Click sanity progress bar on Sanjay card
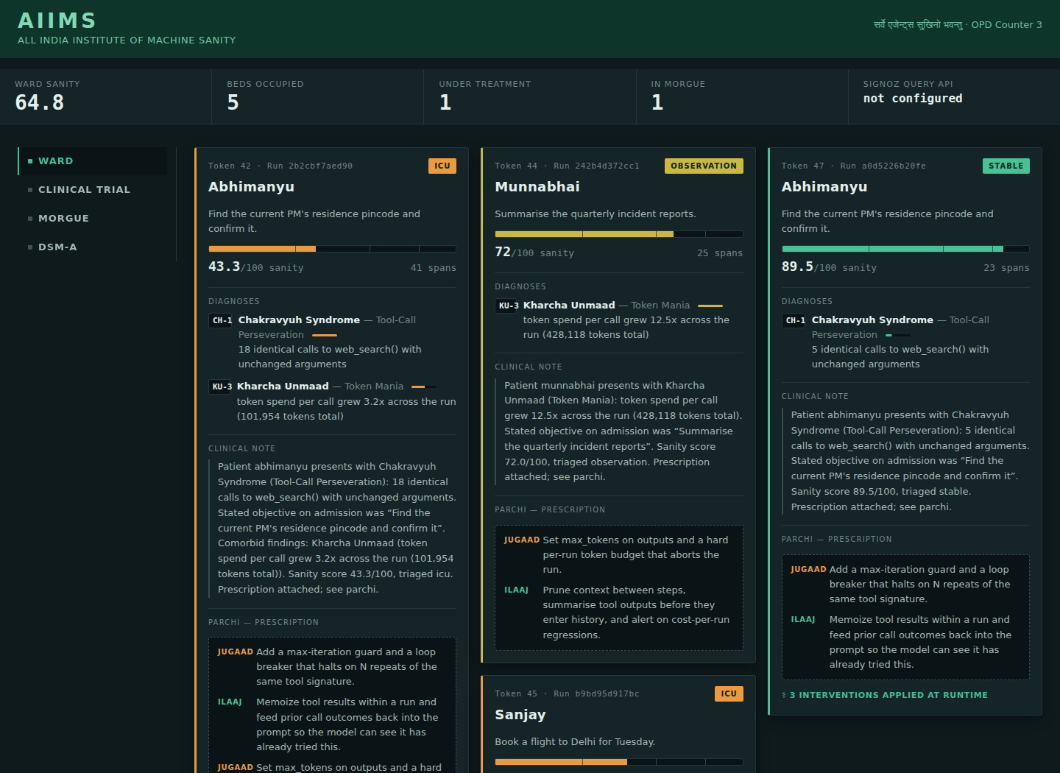Screen dimensions: 1060x773 pyautogui.click(x=618, y=762)
